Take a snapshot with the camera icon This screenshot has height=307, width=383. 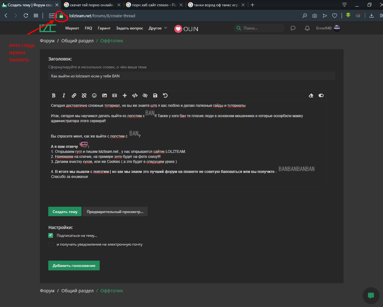pos(315,15)
